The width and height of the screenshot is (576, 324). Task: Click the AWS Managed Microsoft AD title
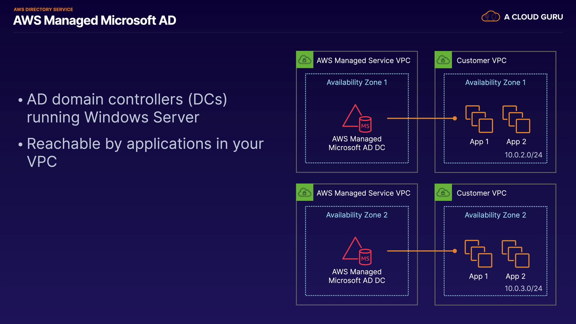pyautogui.click(x=94, y=21)
